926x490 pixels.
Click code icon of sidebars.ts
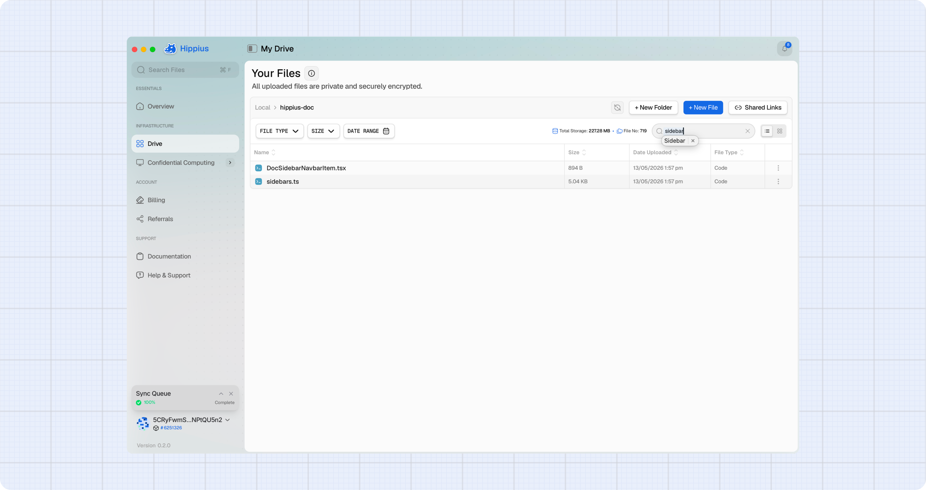(x=258, y=182)
